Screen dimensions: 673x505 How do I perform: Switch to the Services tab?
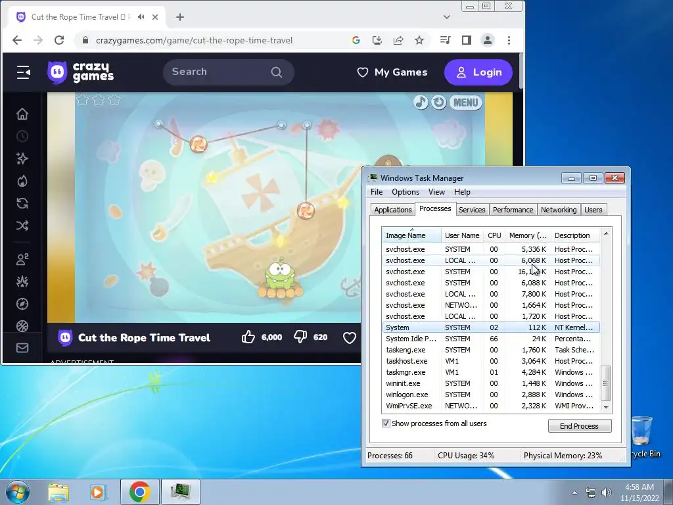coord(472,210)
